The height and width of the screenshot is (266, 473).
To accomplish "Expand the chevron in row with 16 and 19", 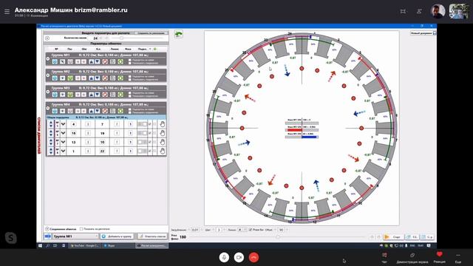I will (63, 133).
